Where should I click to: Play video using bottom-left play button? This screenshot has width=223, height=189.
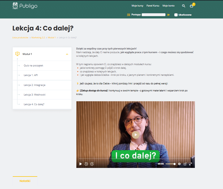pos(80,164)
